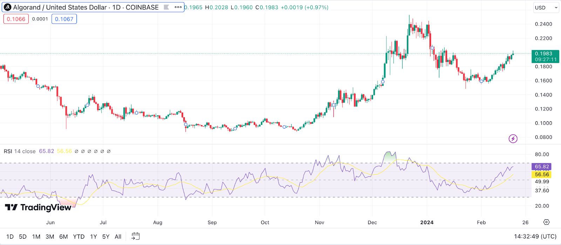Click the blue buy price 0.1067 button
The width and height of the screenshot is (561, 245).
click(64, 19)
